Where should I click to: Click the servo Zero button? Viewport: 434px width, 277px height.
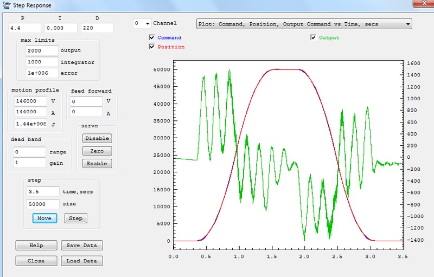pos(97,151)
